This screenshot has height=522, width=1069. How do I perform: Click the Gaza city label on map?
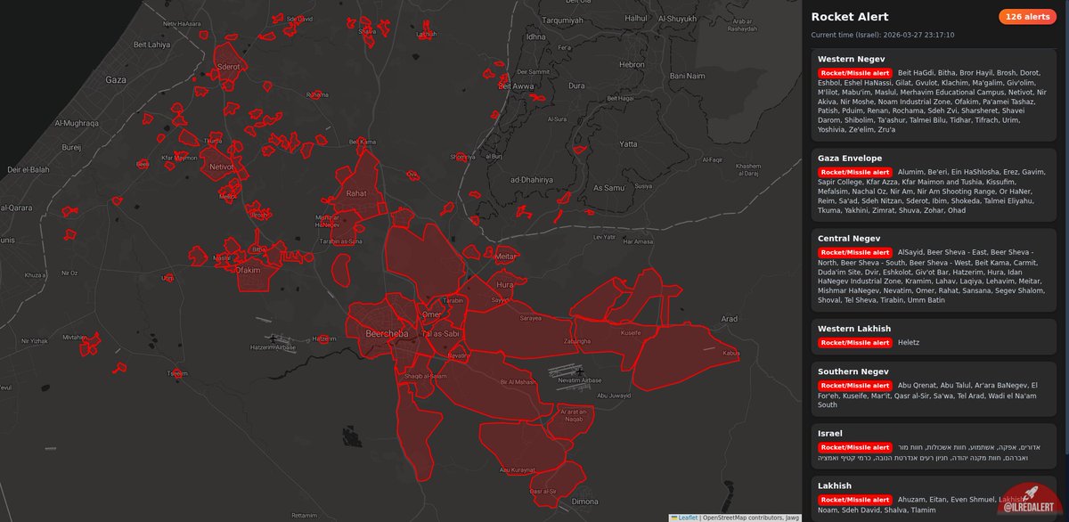(116, 79)
